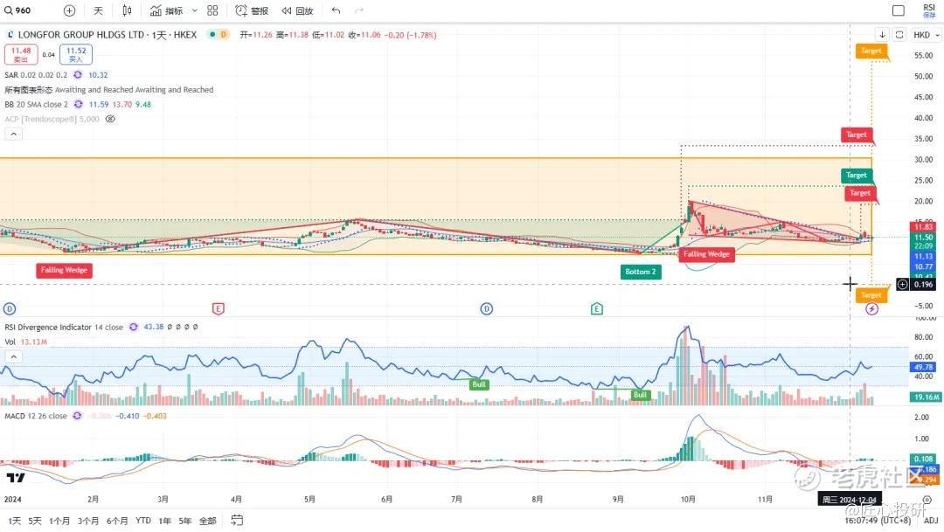The height and width of the screenshot is (532, 944).
Task: Click the plus icon on the price axis
Action: 902,285
